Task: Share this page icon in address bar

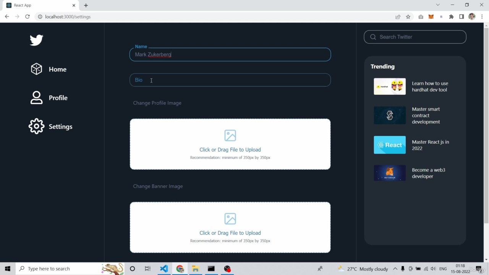Action: point(398,17)
